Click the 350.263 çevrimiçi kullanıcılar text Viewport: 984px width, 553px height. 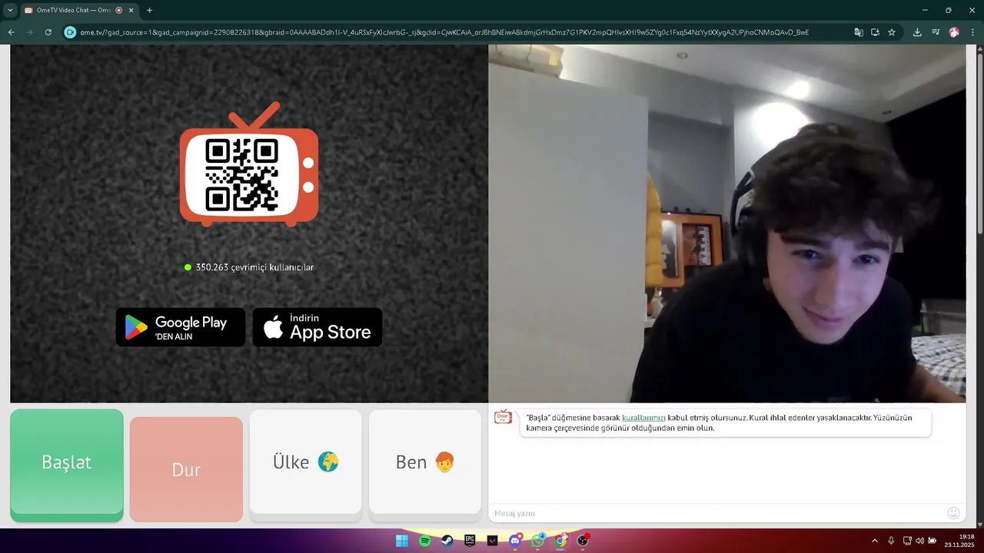pyautogui.click(x=254, y=267)
